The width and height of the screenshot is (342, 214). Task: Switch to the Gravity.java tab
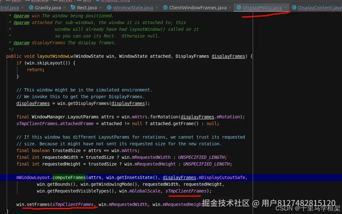click(x=48, y=8)
